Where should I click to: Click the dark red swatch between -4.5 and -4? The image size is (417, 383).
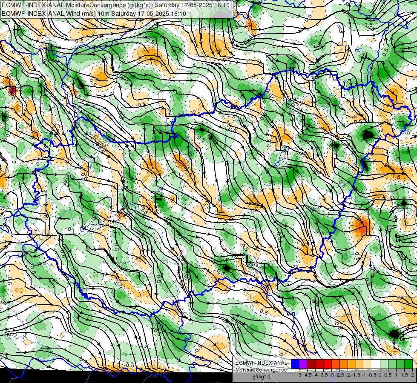[x=311, y=364]
